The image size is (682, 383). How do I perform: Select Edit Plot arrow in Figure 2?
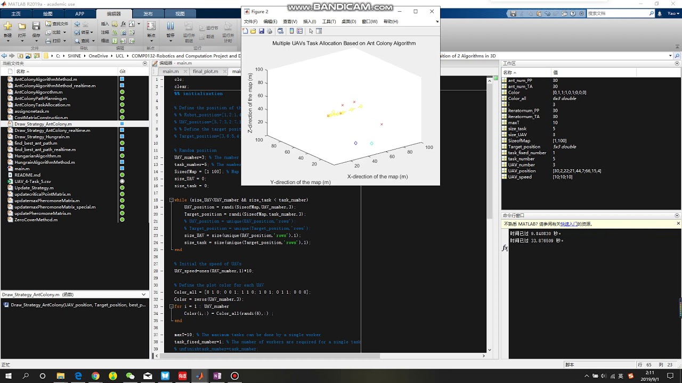coord(311,31)
